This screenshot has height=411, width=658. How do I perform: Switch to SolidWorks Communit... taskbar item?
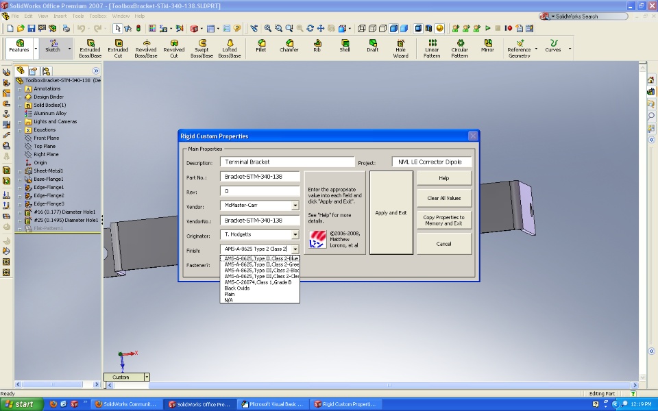point(126,404)
